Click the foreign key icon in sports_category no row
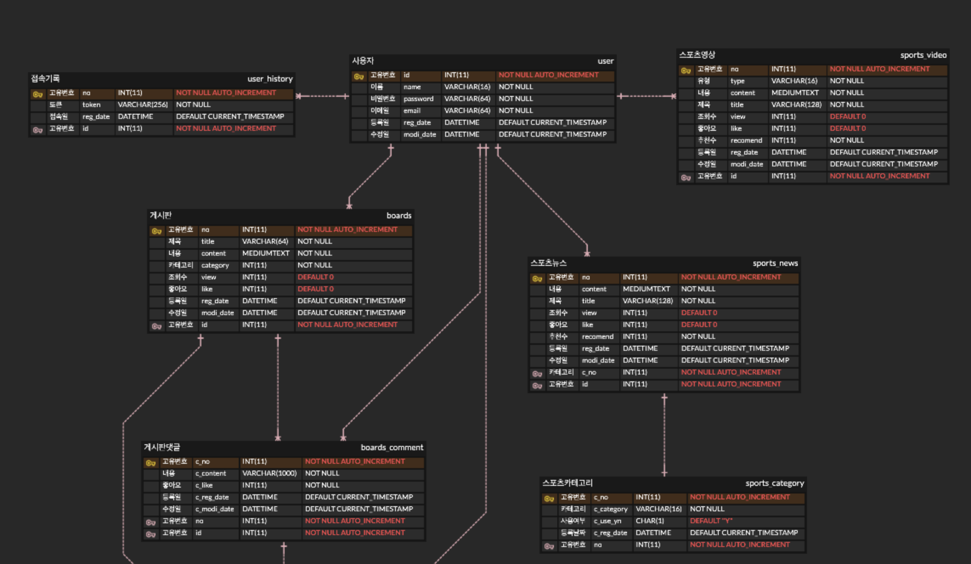The image size is (971, 564). [549, 546]
